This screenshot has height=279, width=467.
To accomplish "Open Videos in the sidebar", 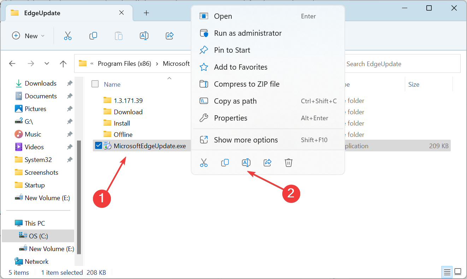I will (34, 147).
